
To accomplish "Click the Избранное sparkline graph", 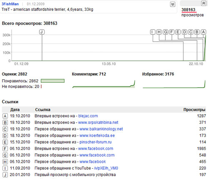I will [174, 84].
